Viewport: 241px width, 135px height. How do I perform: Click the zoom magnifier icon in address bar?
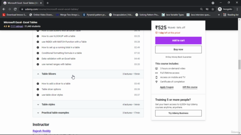201,9
